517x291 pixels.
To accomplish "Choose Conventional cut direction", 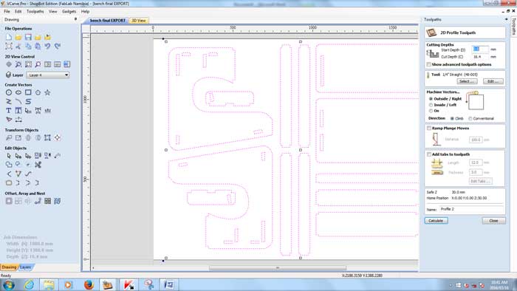I will point(470,118).
